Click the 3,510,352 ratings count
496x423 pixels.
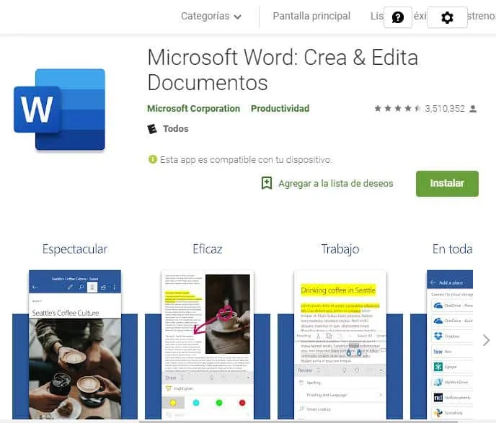tap(445, 109)
